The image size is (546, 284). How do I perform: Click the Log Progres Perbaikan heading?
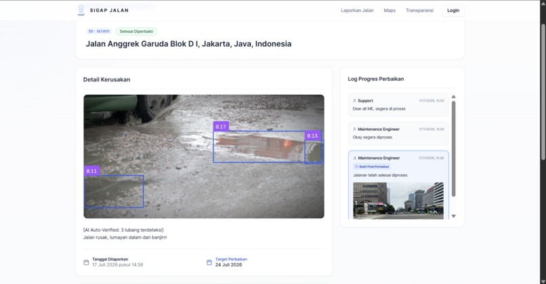click(376, 79)
